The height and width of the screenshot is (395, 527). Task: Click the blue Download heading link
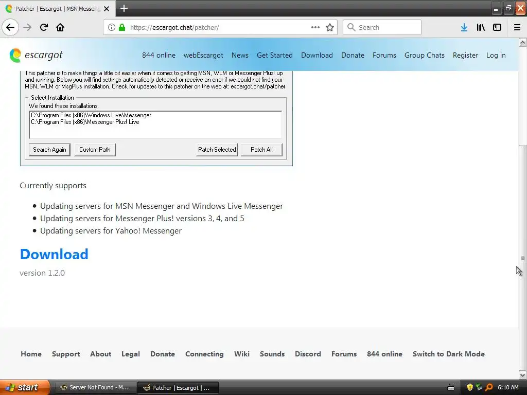click(x=54, y=254)
